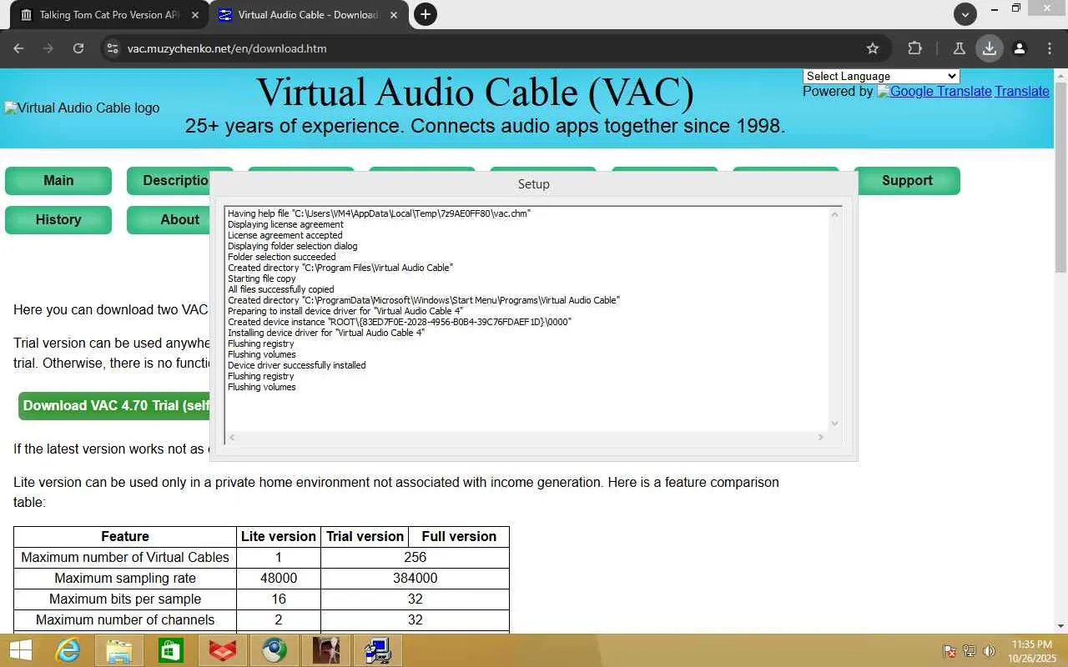The height and width of the screenshot is (667, 1068).
Task: Open the network status tray icon
Action: pos(970,651)
